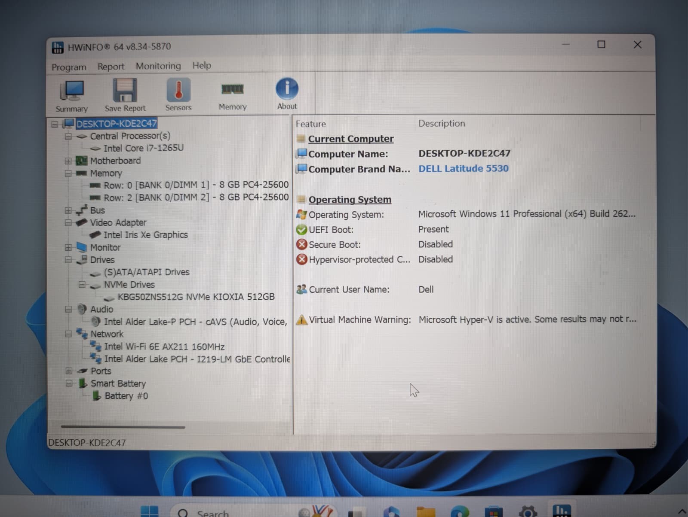Click the Operating System section heading
This screenshot has width=688, height=517.
[350, 200]
